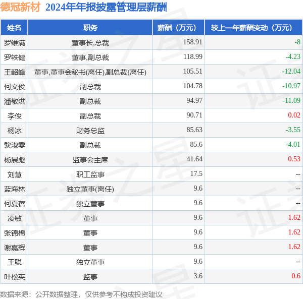This screenshot has height=299, width=303.
Task: Click the position 职工监事
Action: coord(90,174)
